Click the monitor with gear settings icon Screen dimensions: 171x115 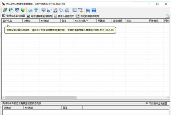pos(17,10)
